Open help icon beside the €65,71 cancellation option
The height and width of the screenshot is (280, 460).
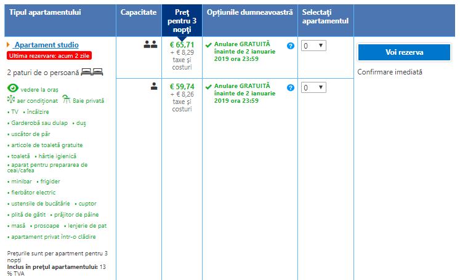(291, 46)
